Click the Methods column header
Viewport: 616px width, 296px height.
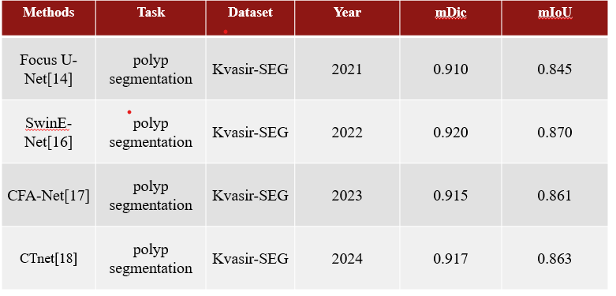(x=48, y=18)
